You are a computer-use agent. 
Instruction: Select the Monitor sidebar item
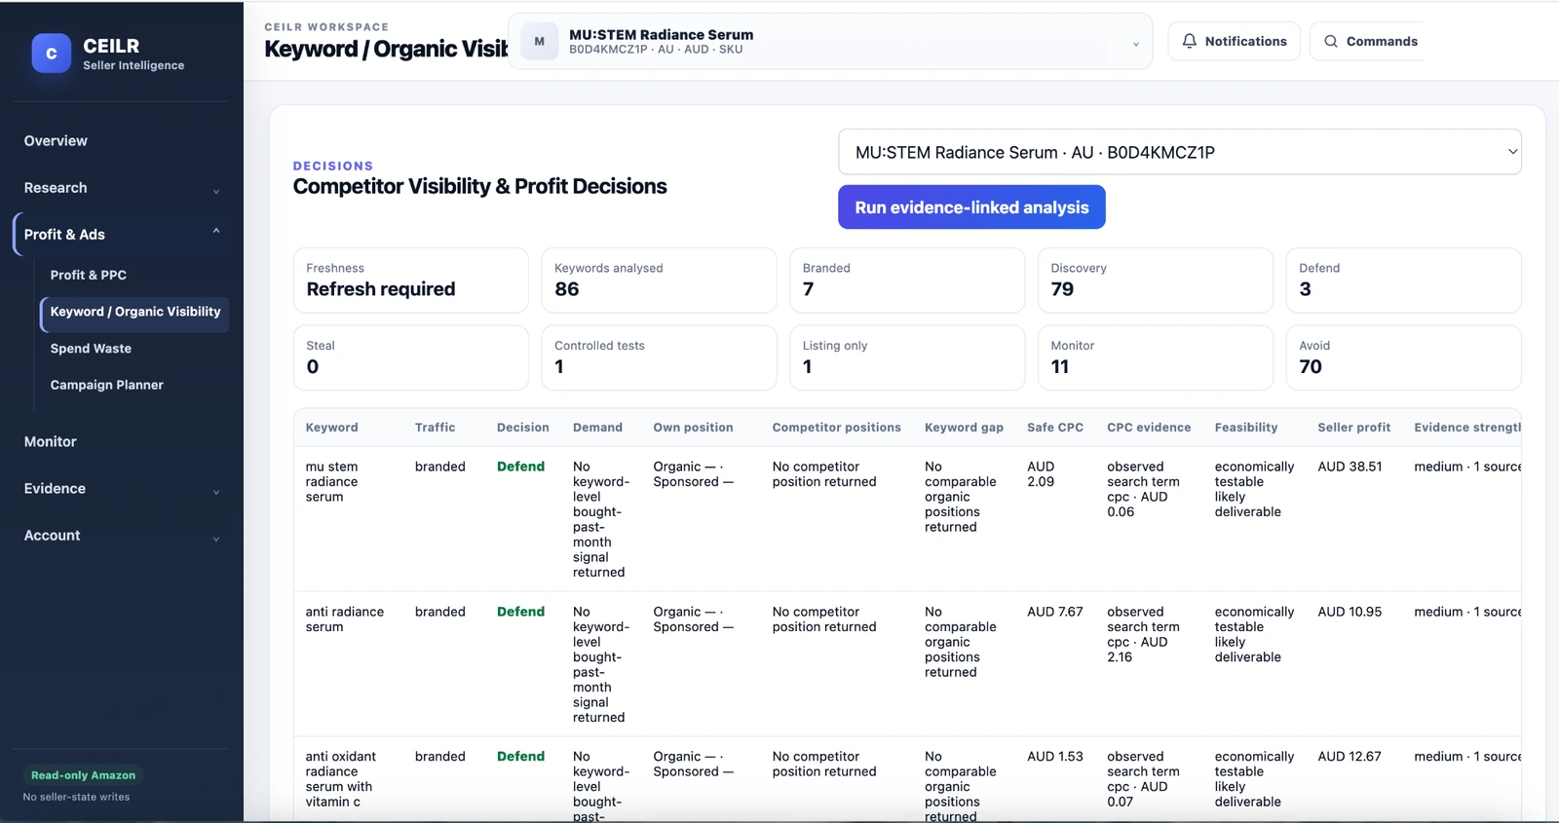click(122, 442)
